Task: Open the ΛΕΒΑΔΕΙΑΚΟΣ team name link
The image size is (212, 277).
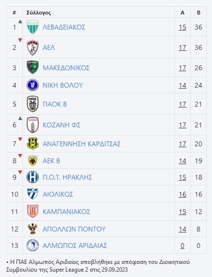Action: tap(64, 27)
